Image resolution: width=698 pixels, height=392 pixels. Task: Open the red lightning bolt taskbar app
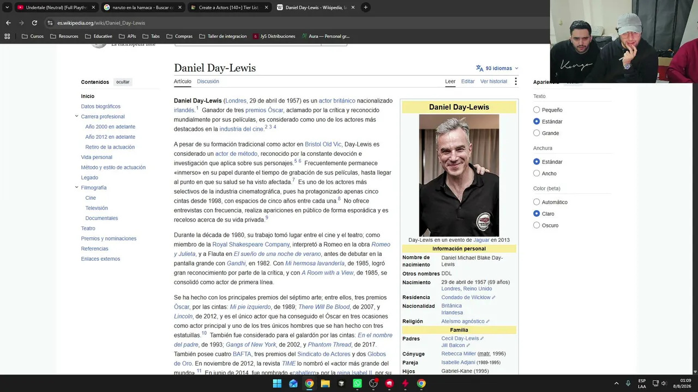click(405, 383)
